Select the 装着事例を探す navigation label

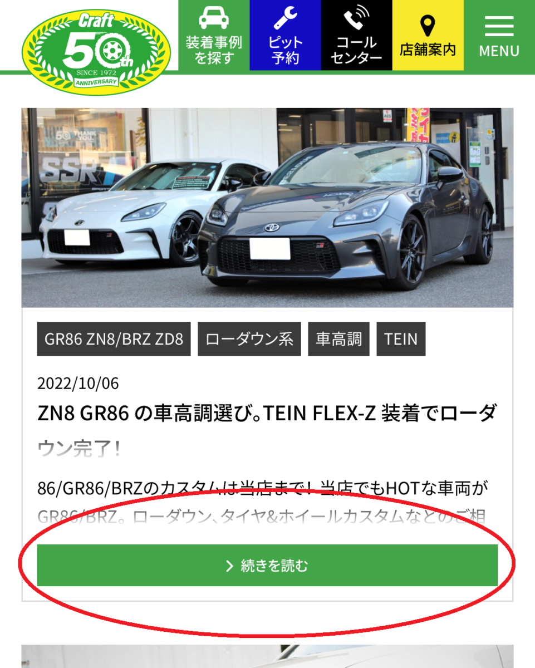pos(214,50)
